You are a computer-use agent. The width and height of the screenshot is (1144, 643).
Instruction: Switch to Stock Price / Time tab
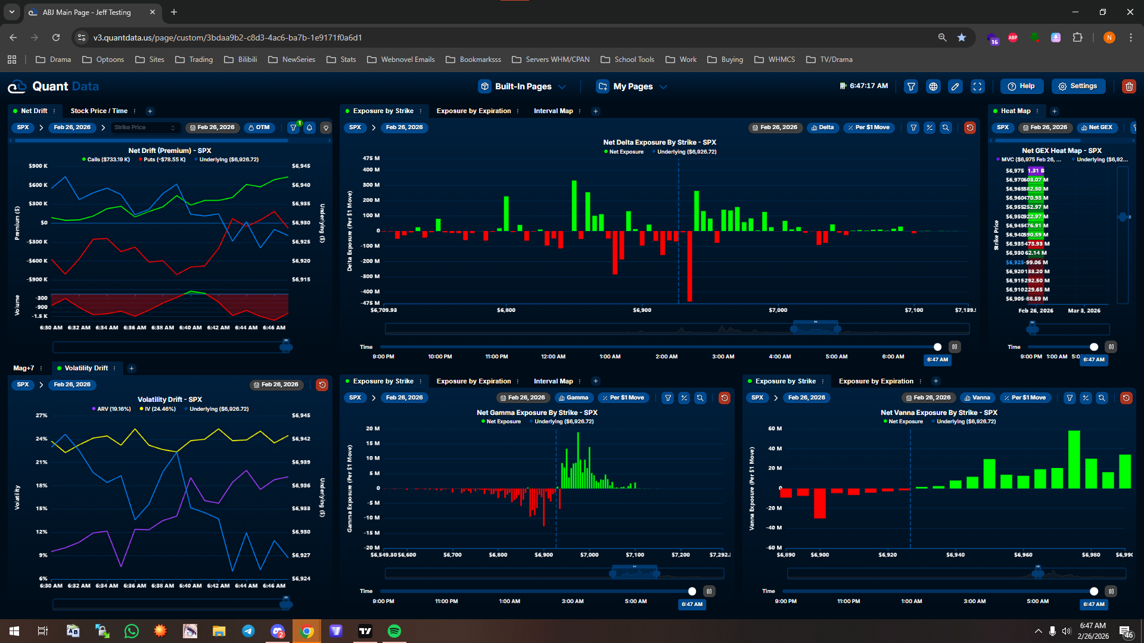[99, 111]
